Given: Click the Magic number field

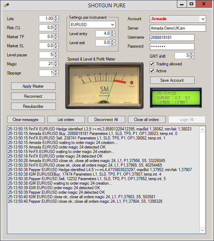Looking at the screenshot, I should pyautogui.click(x=46, y=64).
